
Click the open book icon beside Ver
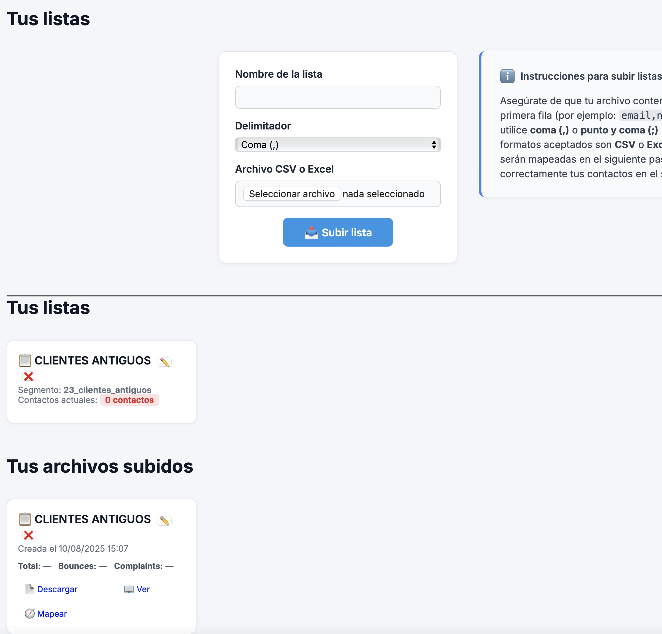click(129, 589)
